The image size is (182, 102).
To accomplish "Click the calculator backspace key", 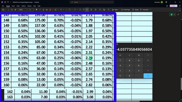I will [139, 55].
